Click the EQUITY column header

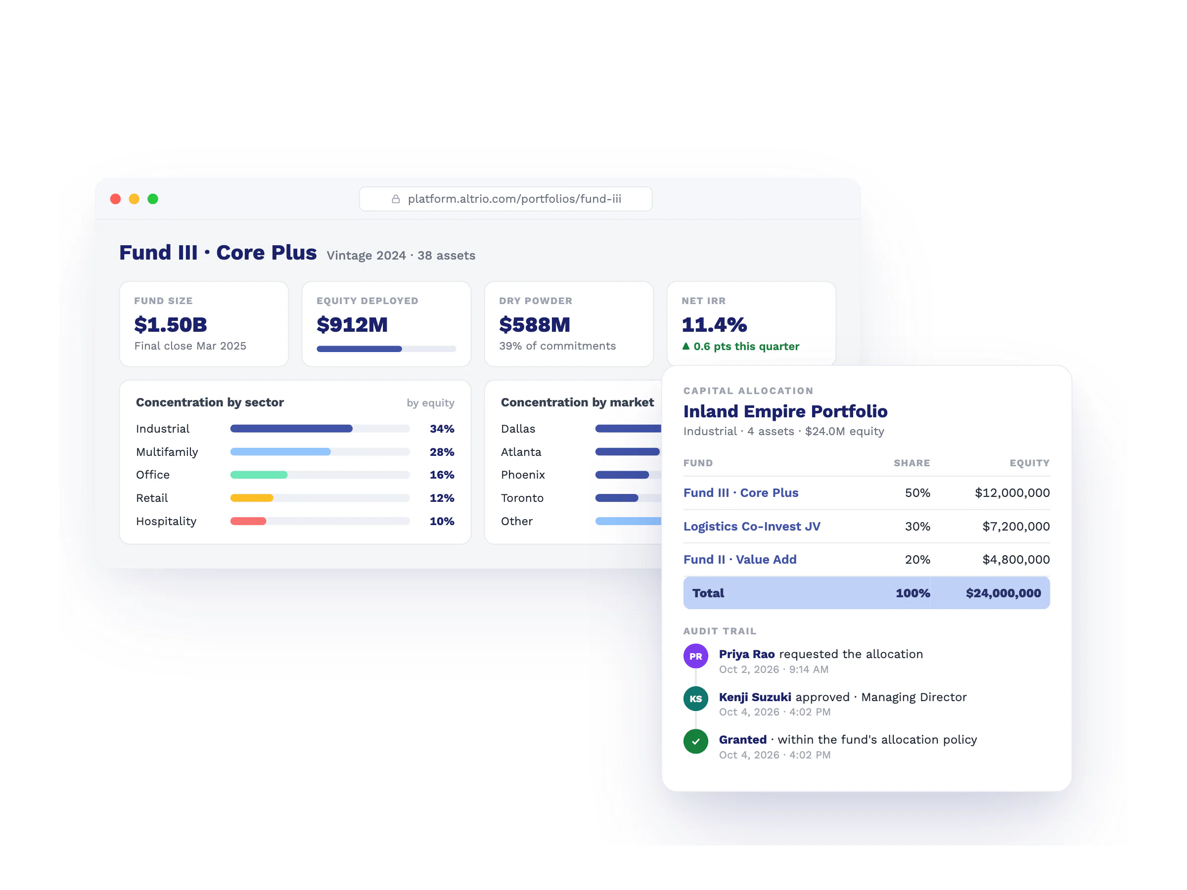point(1029,463)
